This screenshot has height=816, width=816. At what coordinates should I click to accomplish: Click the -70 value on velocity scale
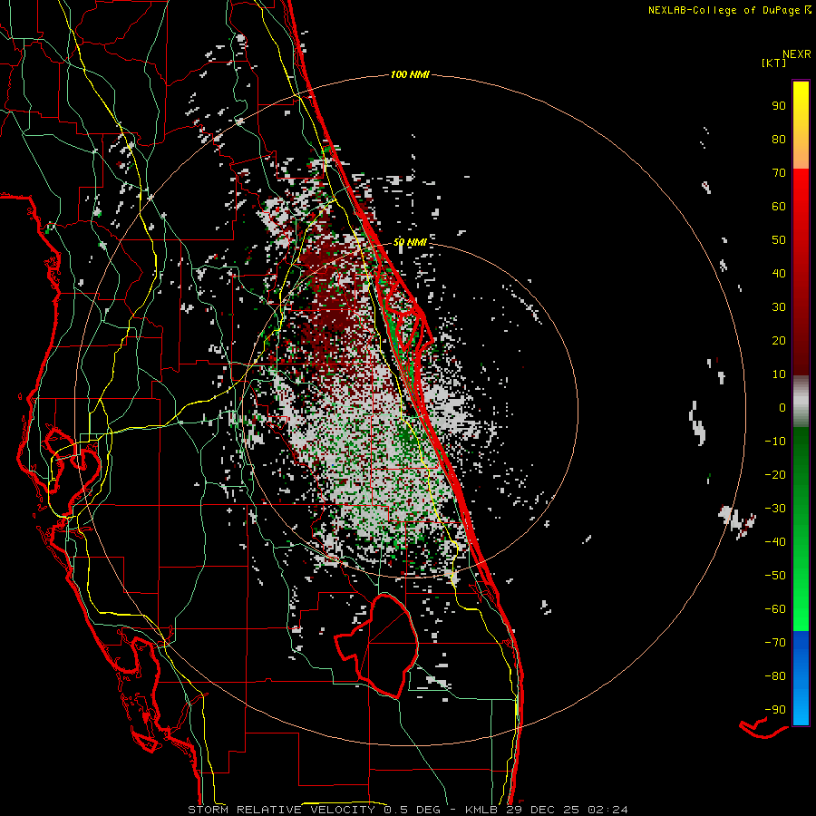click(775, 643)
